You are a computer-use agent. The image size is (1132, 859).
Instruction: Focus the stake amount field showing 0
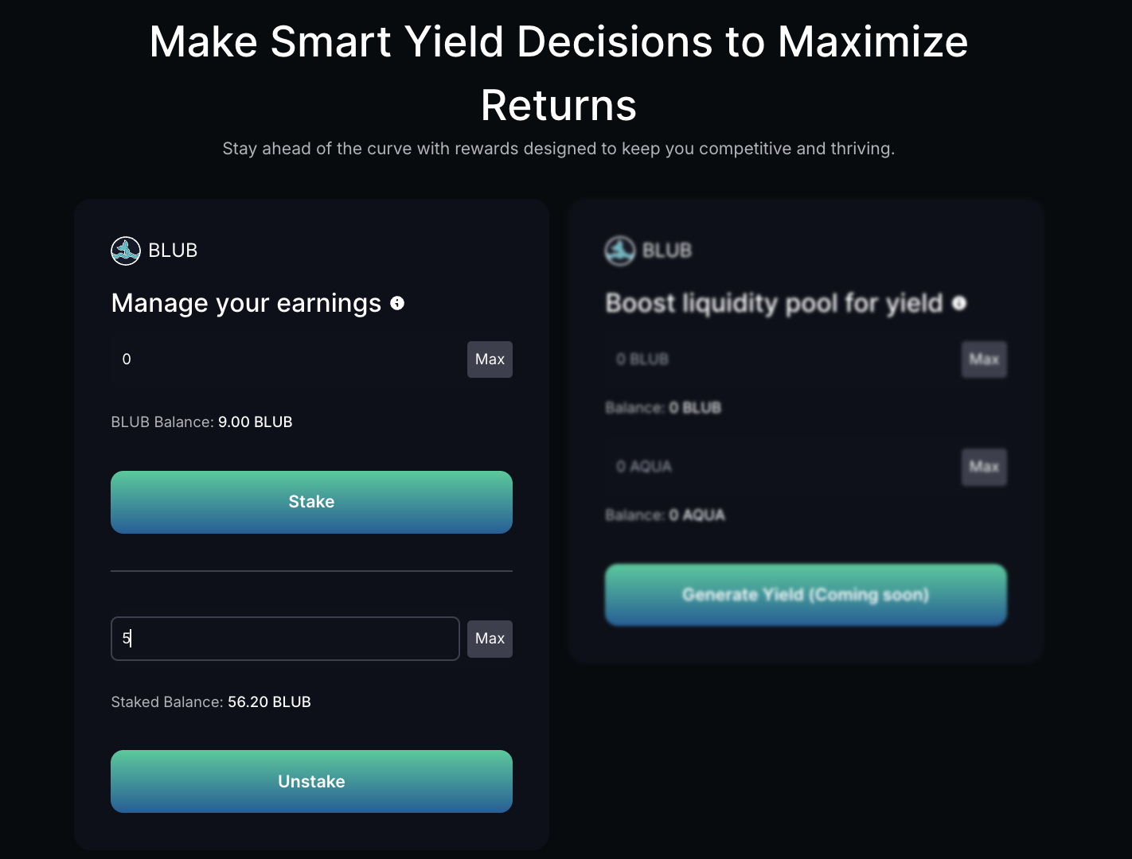pyautogui.click(x=285, y=360)
